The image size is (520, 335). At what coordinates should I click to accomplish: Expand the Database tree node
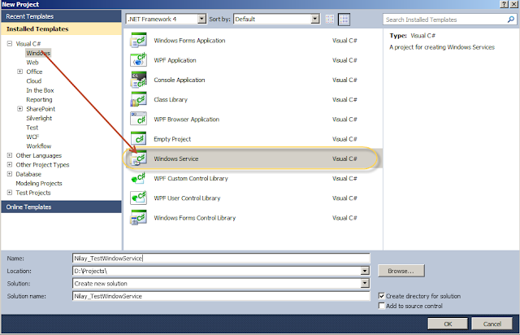[x=10, y=174]
